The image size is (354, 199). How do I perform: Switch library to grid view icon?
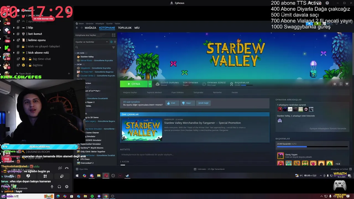pyautogui.click(x=113, y=35)
